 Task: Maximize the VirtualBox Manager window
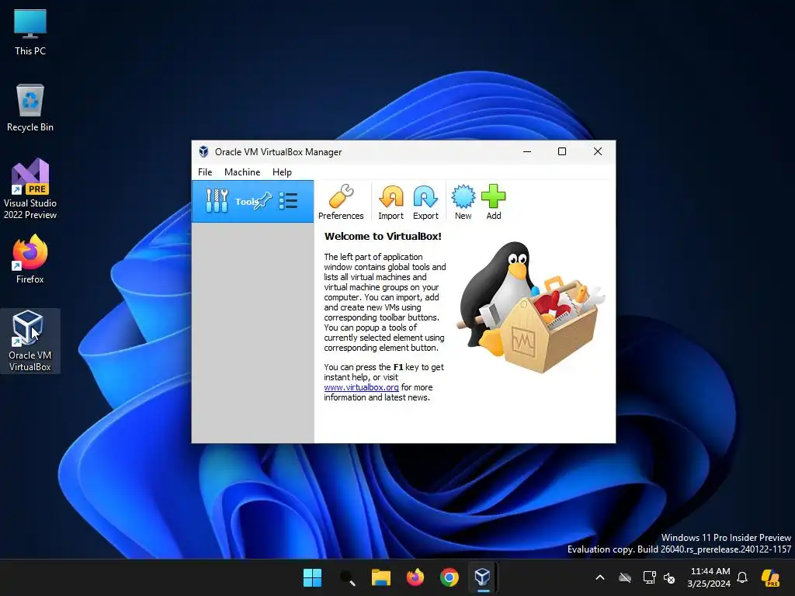click(562, 151)
